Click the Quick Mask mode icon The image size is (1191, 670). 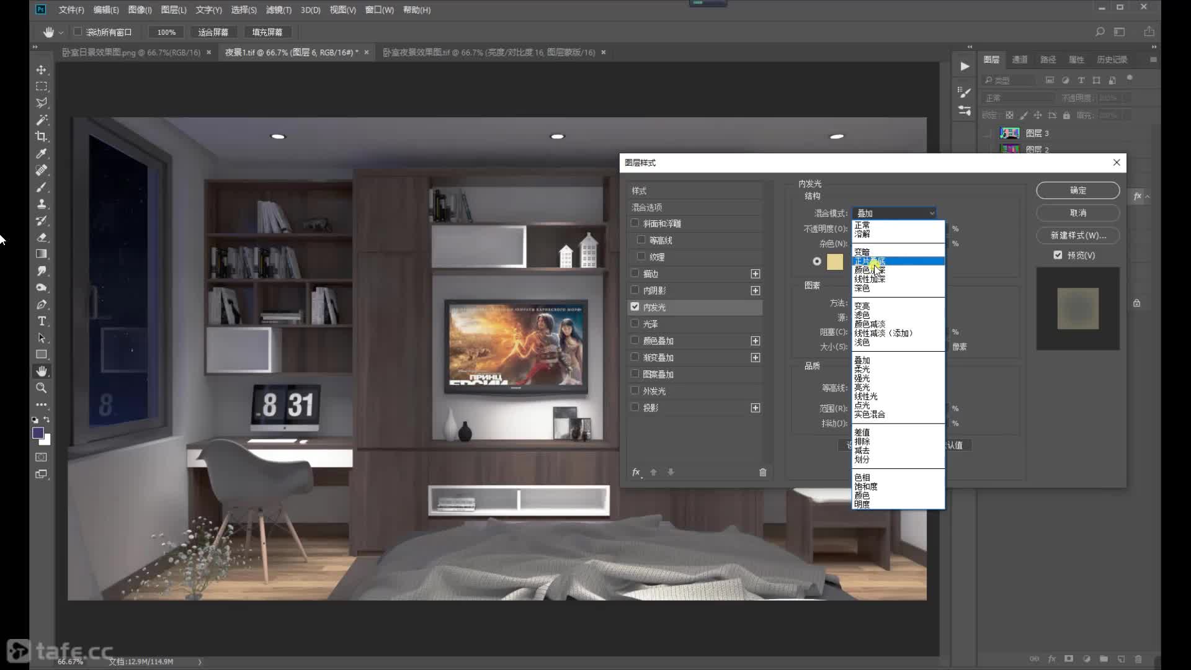coord(42,457)
